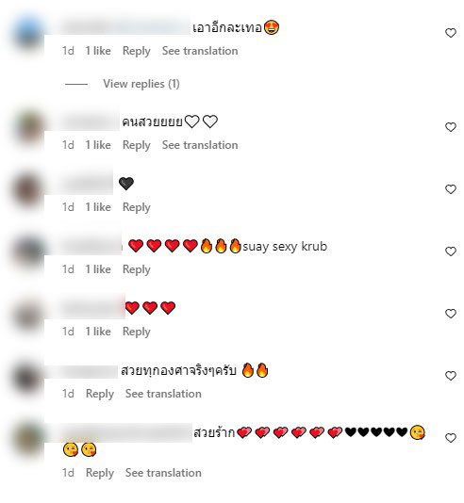Image resolution: width=464 pixels, height=503 pixels.
Task: Expand View replies (1)
Action: point(141,84)
